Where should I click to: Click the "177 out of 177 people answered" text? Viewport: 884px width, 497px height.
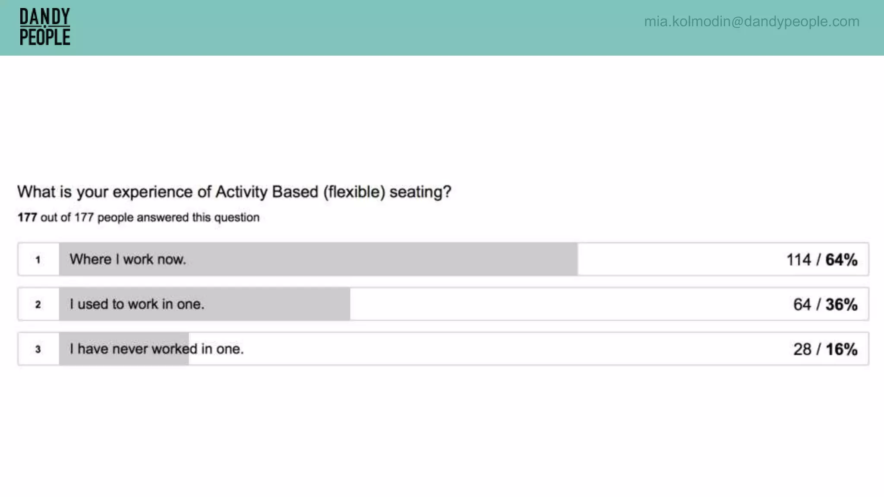point(138,217)
